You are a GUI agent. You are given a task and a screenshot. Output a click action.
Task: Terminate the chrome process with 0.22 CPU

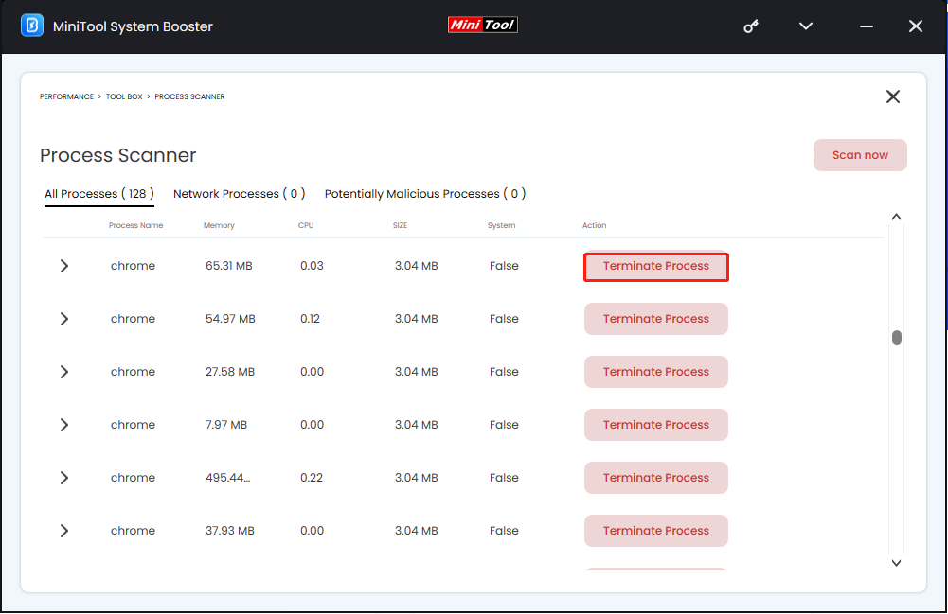point(656,478)
